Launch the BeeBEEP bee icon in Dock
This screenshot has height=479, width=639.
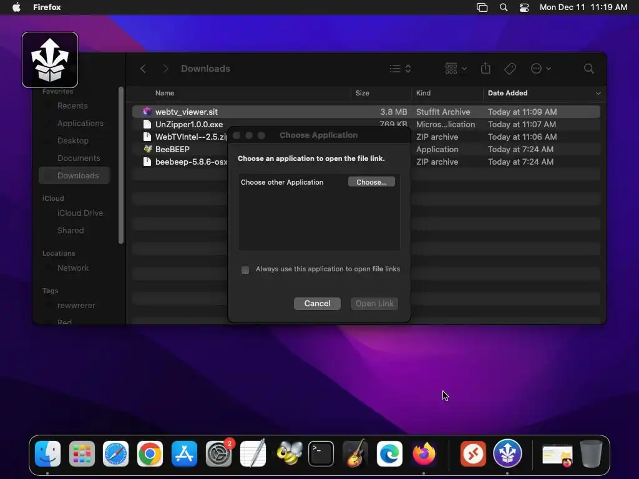[x=288, y=453]
